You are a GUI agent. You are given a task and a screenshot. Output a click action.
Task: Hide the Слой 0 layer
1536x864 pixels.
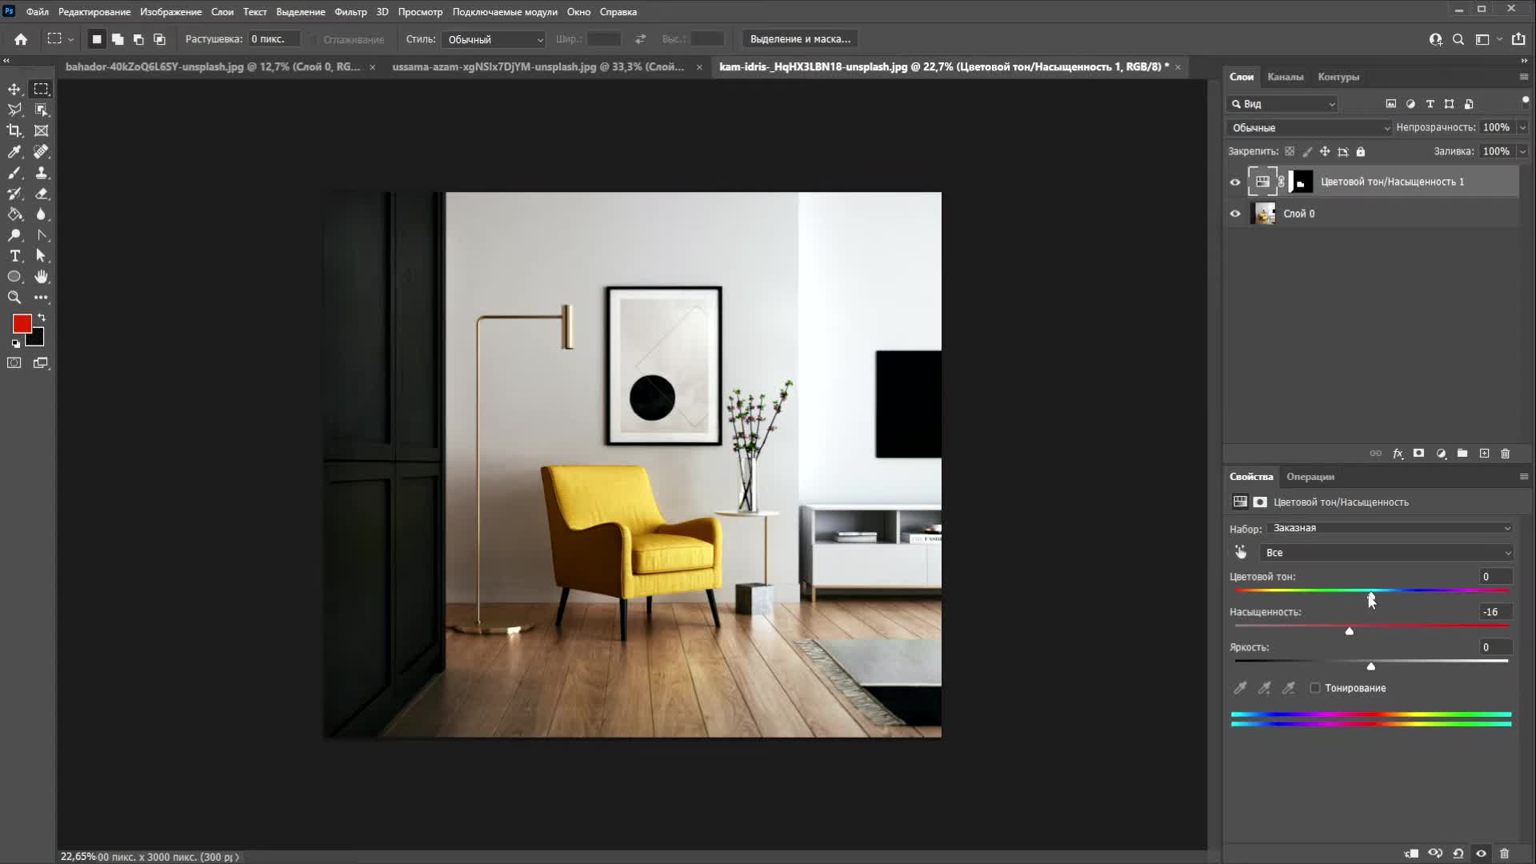(1235, 214)
